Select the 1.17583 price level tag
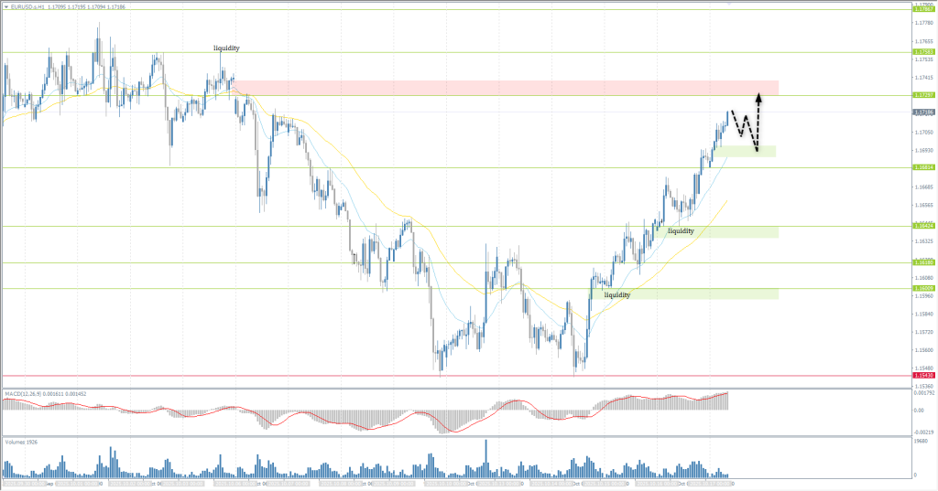Viewport: 938px width, 491px height. [922, 52]
